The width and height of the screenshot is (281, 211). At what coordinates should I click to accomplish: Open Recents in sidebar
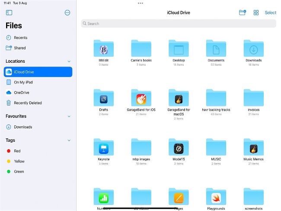pyautogui.click(x=20, y=38)
